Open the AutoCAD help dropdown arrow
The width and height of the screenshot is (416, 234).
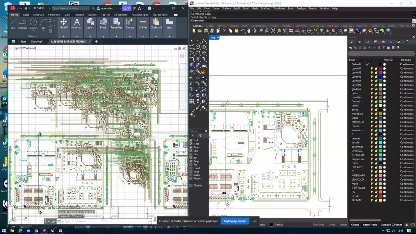153,8
